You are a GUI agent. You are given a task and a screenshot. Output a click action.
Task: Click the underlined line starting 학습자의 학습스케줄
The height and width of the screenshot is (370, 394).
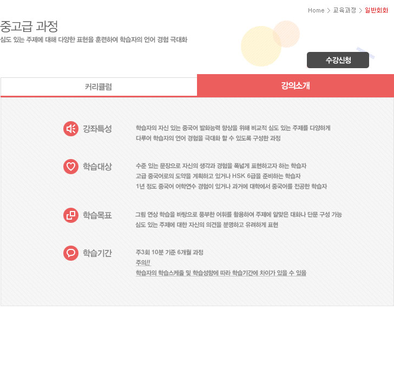coord(221,273)
